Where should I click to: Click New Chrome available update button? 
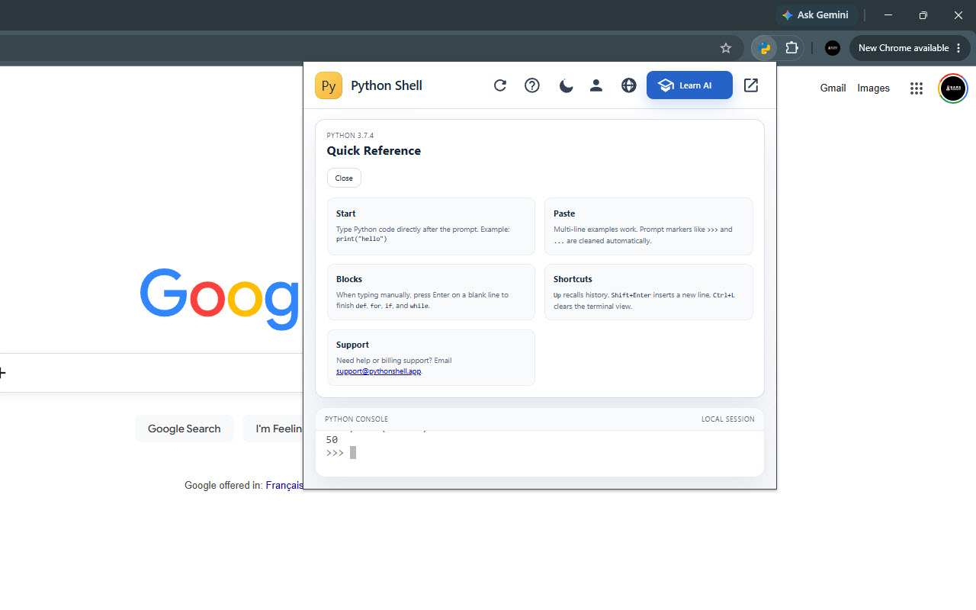[x=904, y=48]
